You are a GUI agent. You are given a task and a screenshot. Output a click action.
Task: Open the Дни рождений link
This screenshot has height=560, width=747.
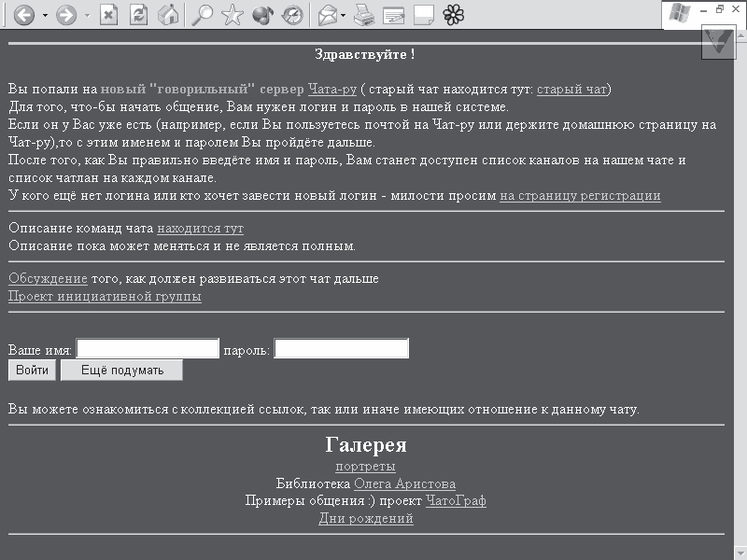tap(366, 518)
